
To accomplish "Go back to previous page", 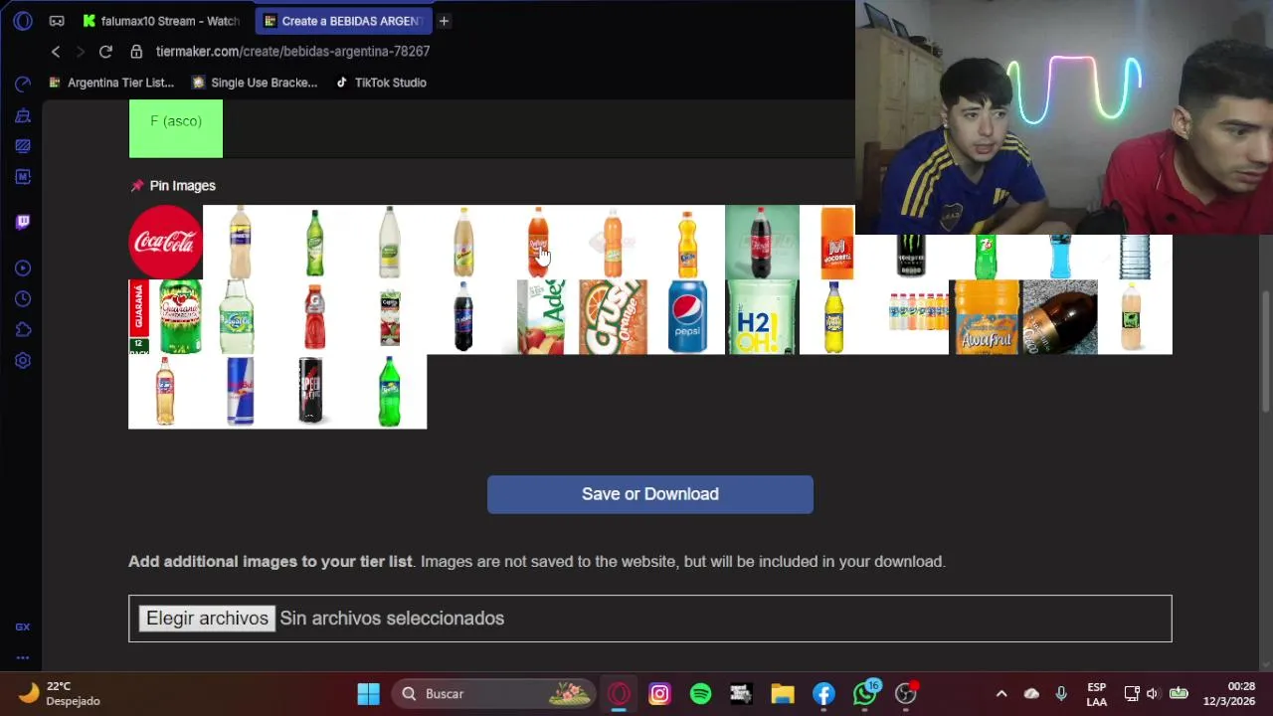I will pyautogui.click(x=56, y=52).
